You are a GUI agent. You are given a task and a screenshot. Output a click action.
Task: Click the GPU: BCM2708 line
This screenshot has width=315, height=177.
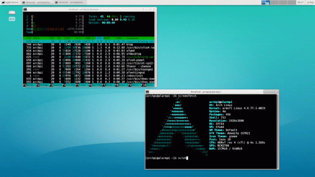(220, 145)
